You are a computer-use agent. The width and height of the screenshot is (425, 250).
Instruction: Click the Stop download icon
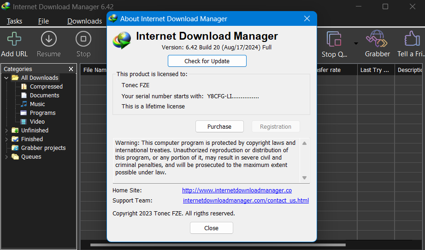click(83, 44)
